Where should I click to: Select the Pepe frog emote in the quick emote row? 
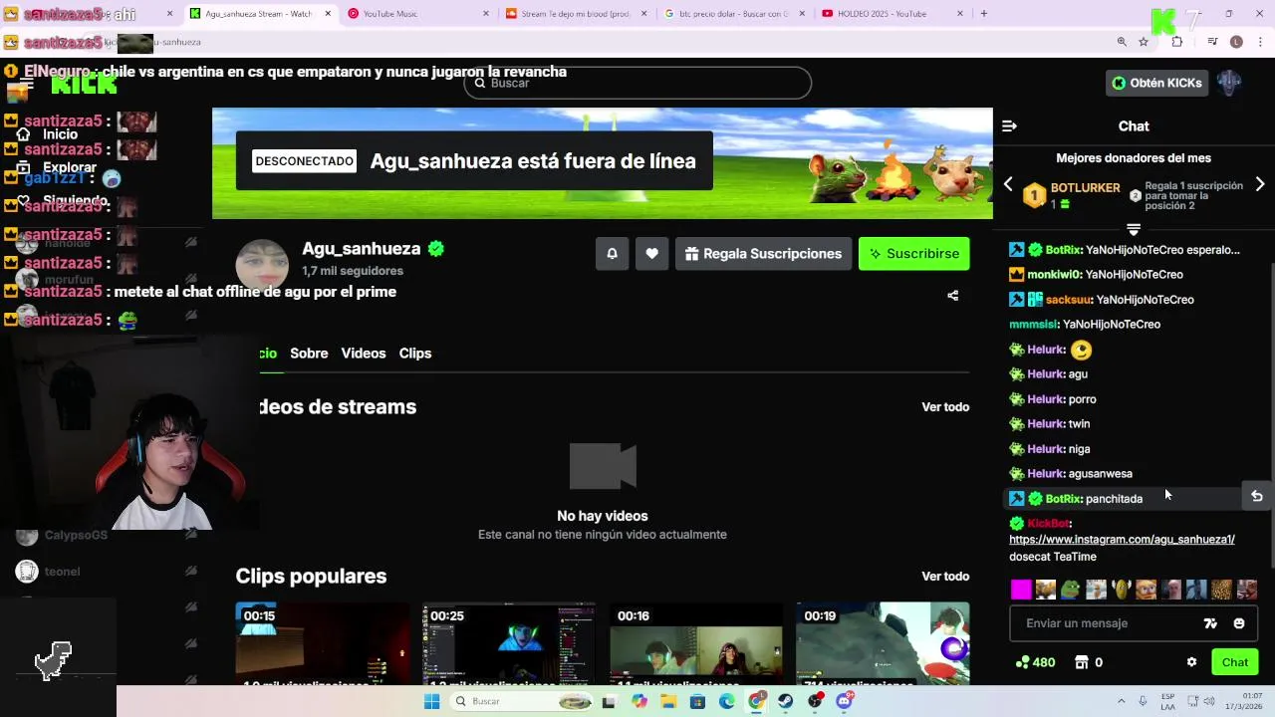click(1071, 590)
